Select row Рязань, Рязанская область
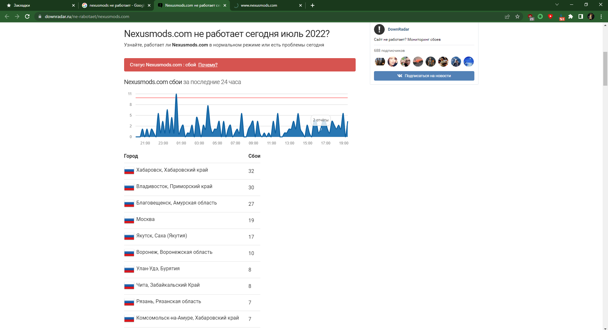 click(x=192, y=302)
